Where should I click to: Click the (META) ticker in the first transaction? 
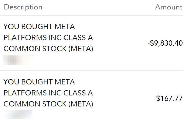[x=81, y=49]
